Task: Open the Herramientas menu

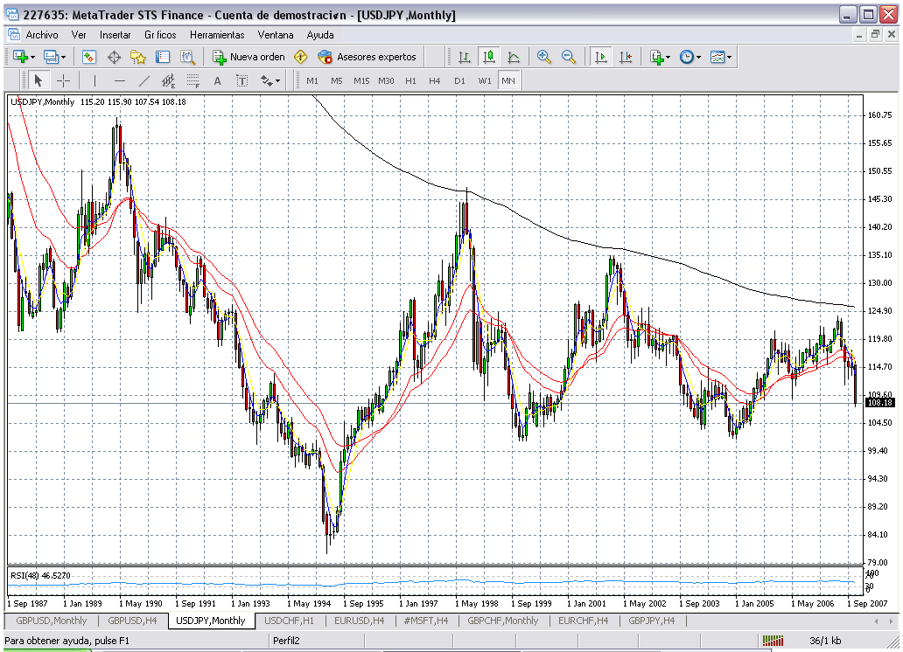Action: (217, 35)
